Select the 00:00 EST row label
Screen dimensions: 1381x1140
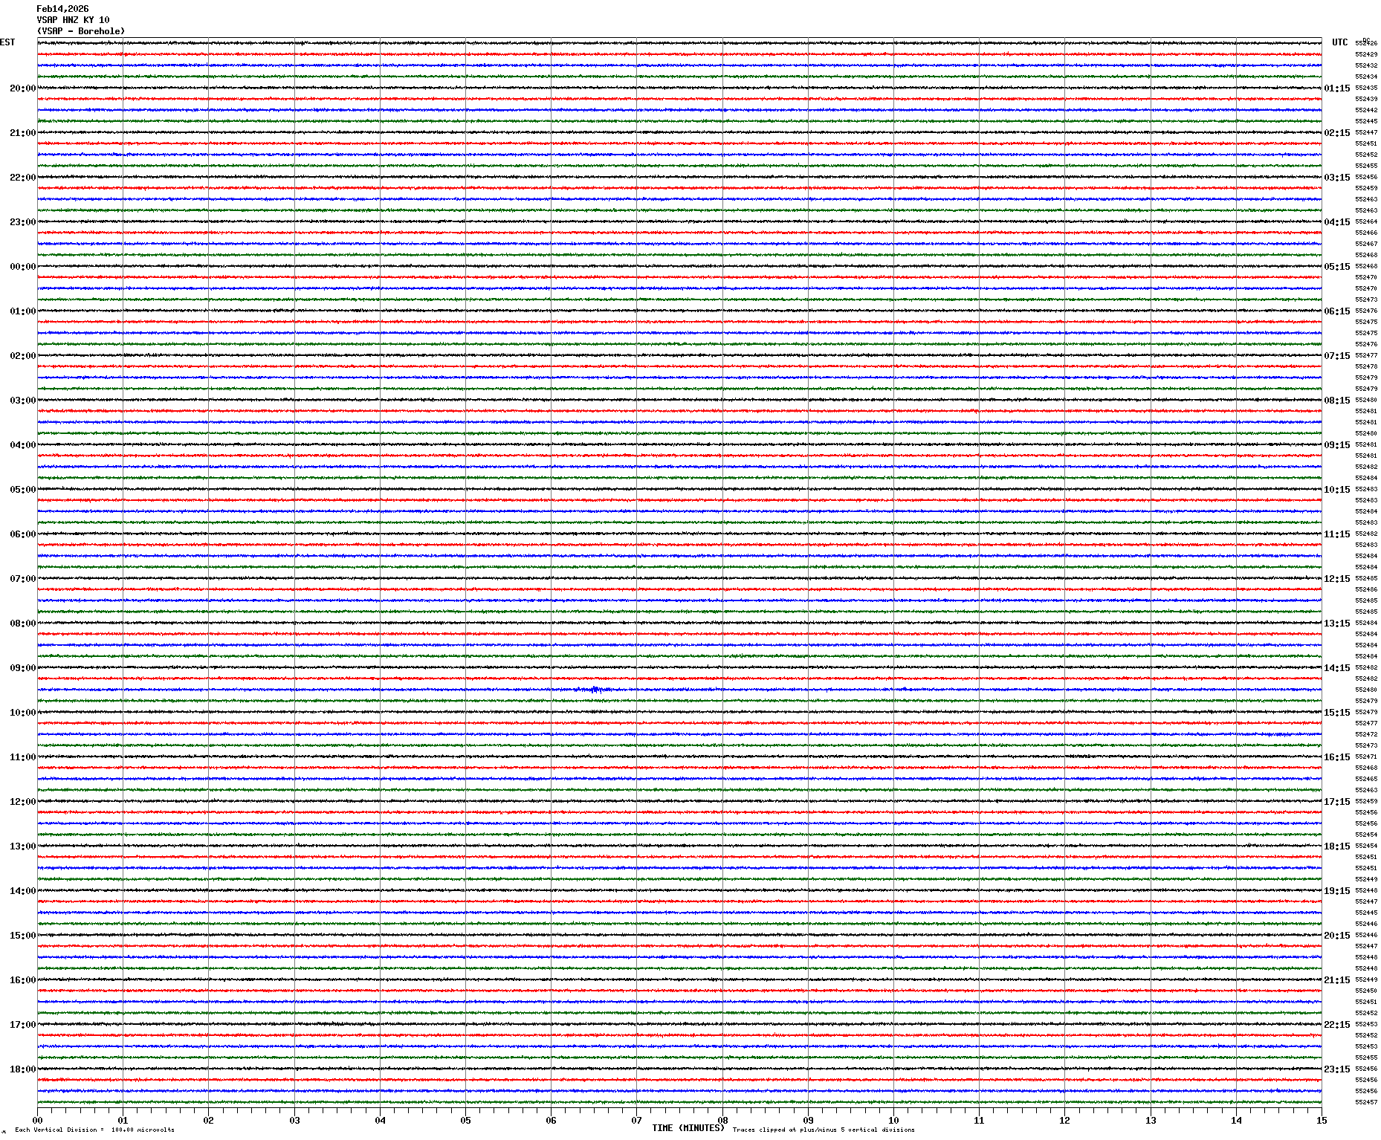[x=22, y=267]
